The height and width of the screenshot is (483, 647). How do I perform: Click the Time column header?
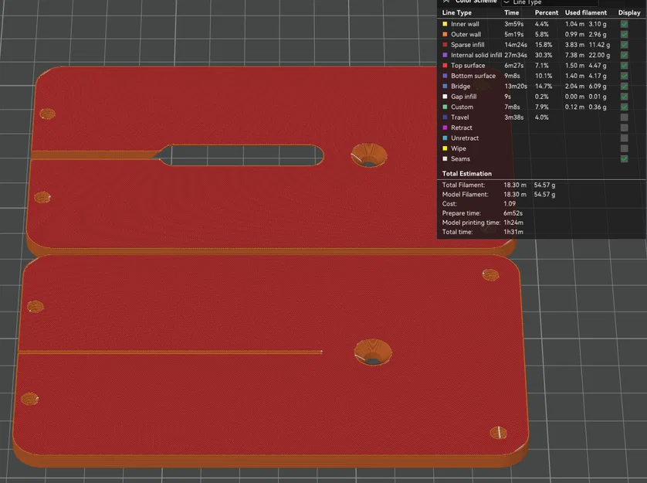pyautogui.click(x=512, y=13)
